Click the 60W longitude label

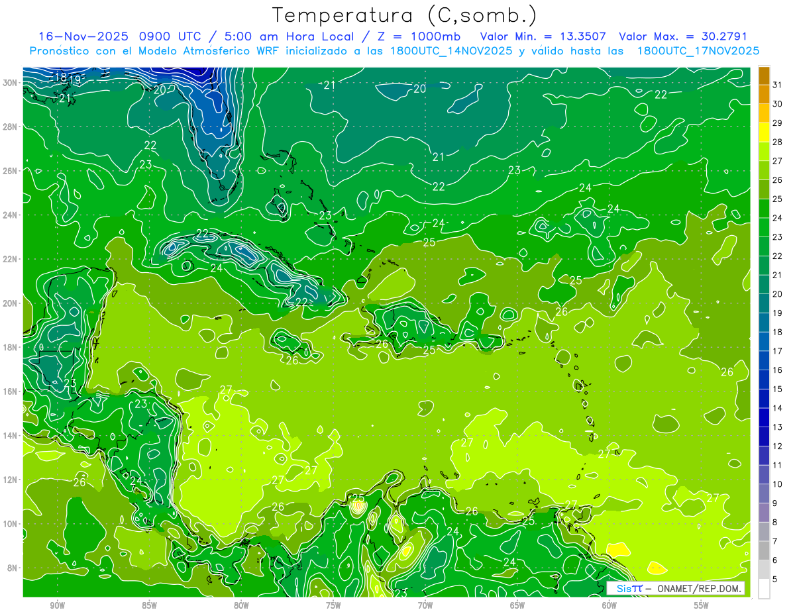click(x=609, y=605)
